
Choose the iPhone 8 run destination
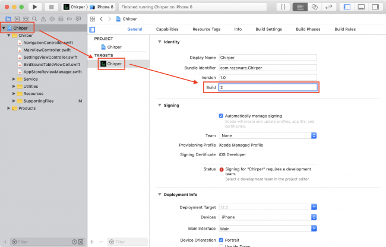tap(102, 7)
